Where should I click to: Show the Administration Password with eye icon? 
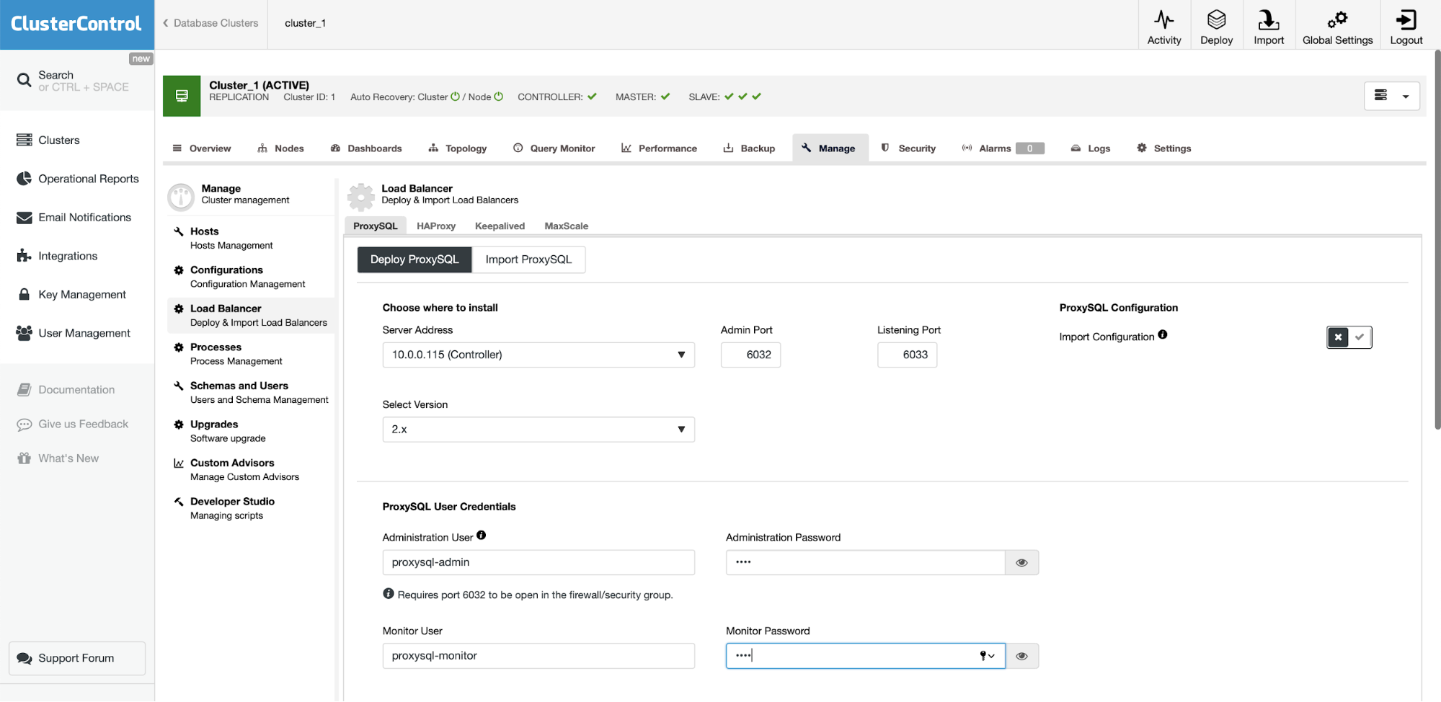tap(1021, 563)
